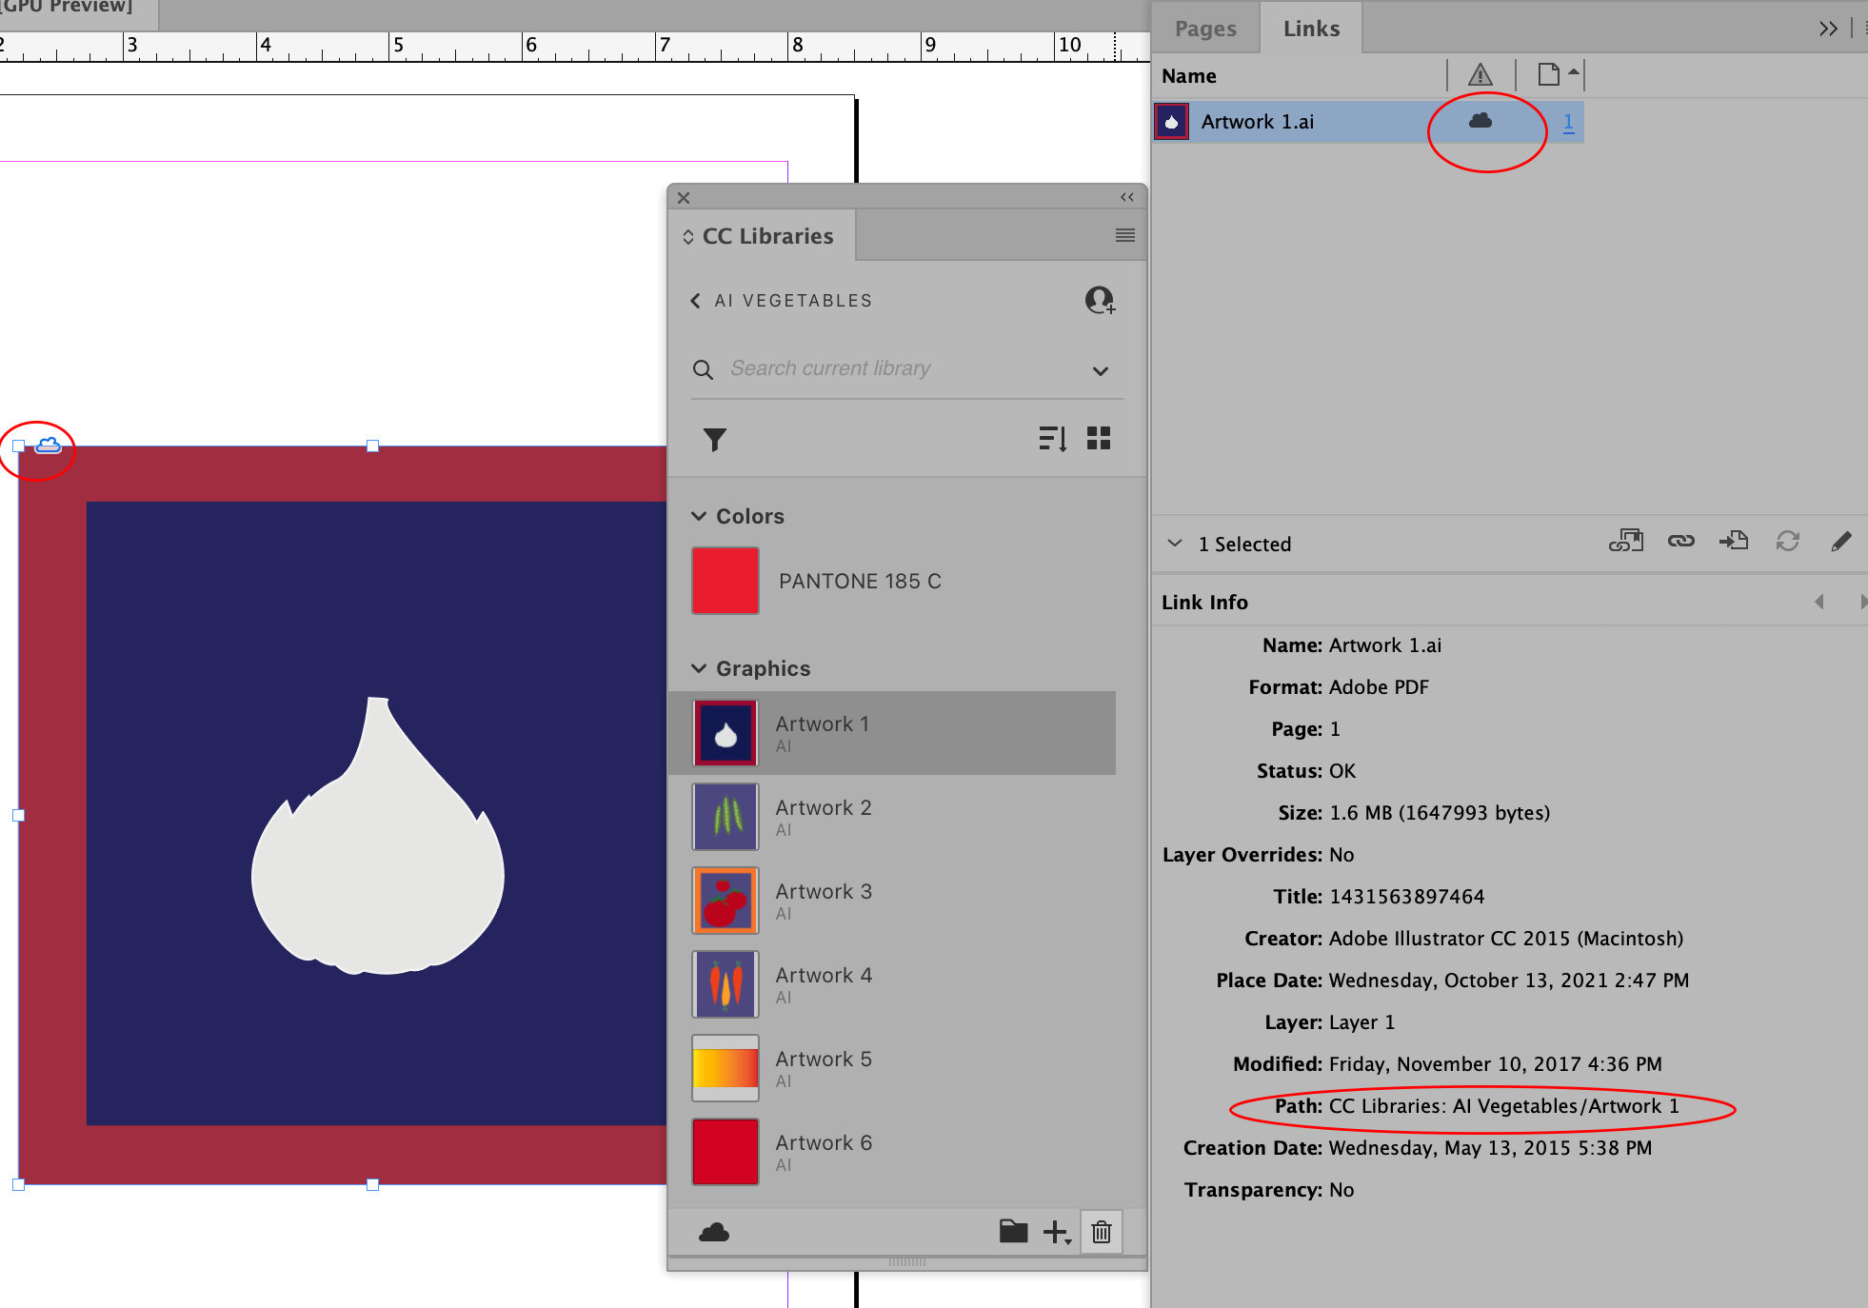Collapse the Colors section
The height and width of the screenshot is (1308, 1868).
(x=700, y=515)
